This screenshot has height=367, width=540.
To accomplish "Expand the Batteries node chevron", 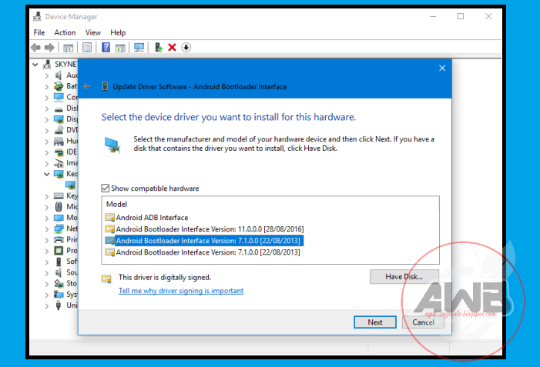I will [x=47, y=87].
